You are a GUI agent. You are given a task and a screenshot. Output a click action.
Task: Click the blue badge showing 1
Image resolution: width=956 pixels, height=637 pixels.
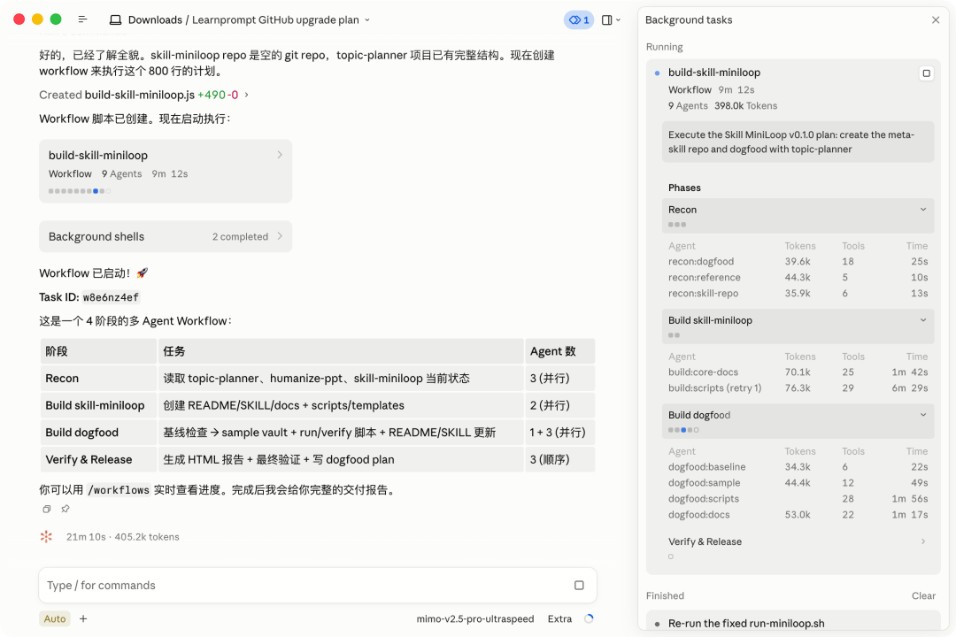click(579, 20)
